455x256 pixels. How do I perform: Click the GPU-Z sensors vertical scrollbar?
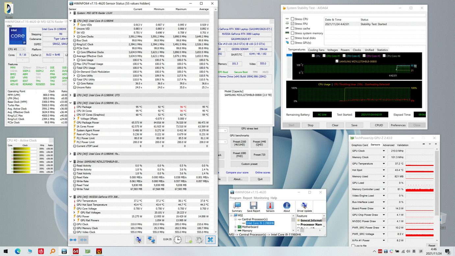coord(437,194)
